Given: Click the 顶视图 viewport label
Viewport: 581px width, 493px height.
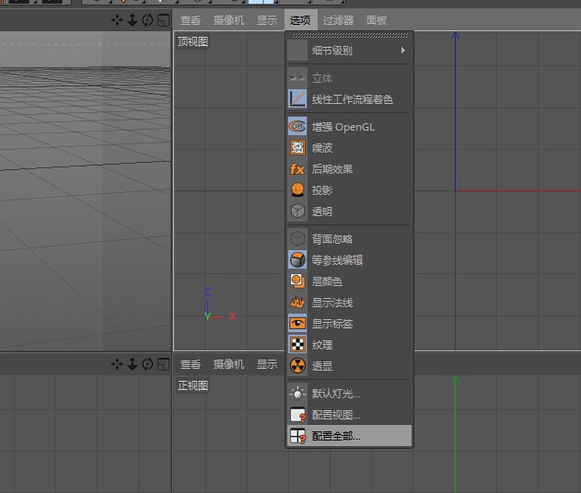Looking at the screenshot, I should (x=192, y=41).
